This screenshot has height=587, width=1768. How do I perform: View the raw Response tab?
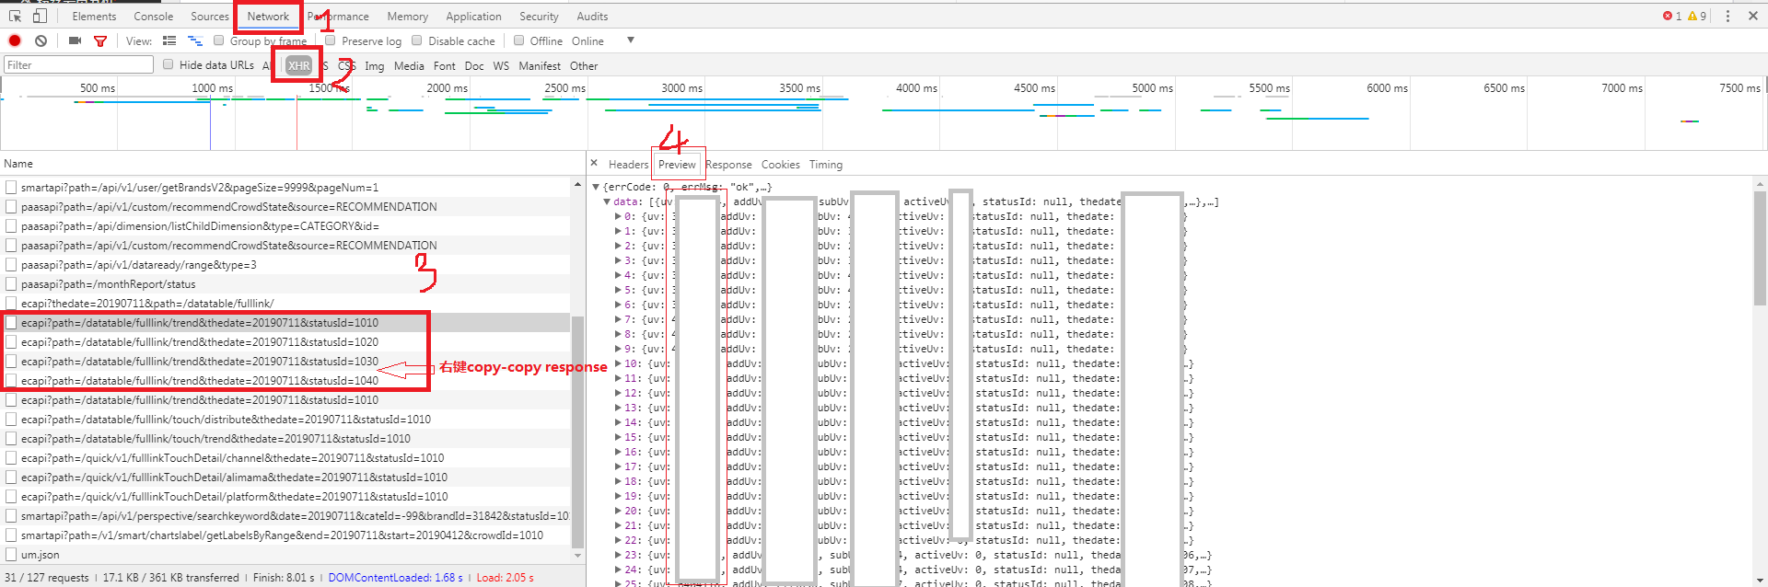[728, 165]
